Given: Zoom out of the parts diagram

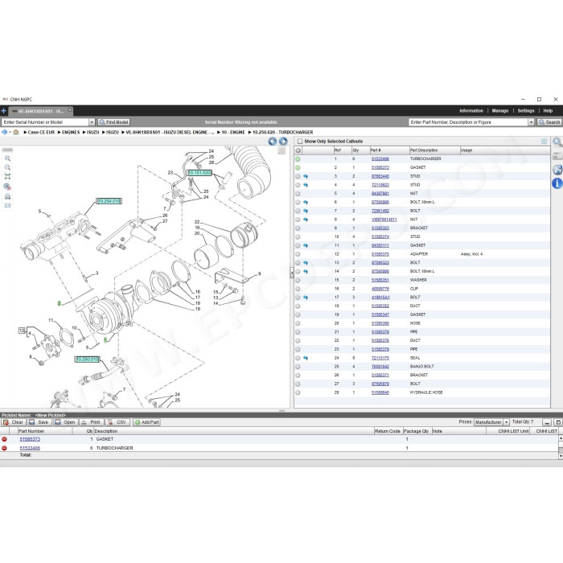Looking at the screenshot, I should pyautogui.click(x=7, y=167).
